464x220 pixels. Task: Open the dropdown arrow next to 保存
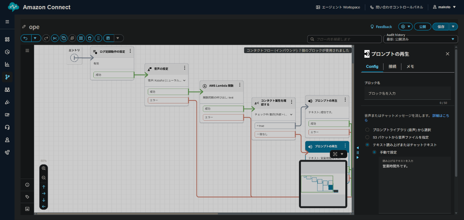pyautogui.click(x=453, y=27)
